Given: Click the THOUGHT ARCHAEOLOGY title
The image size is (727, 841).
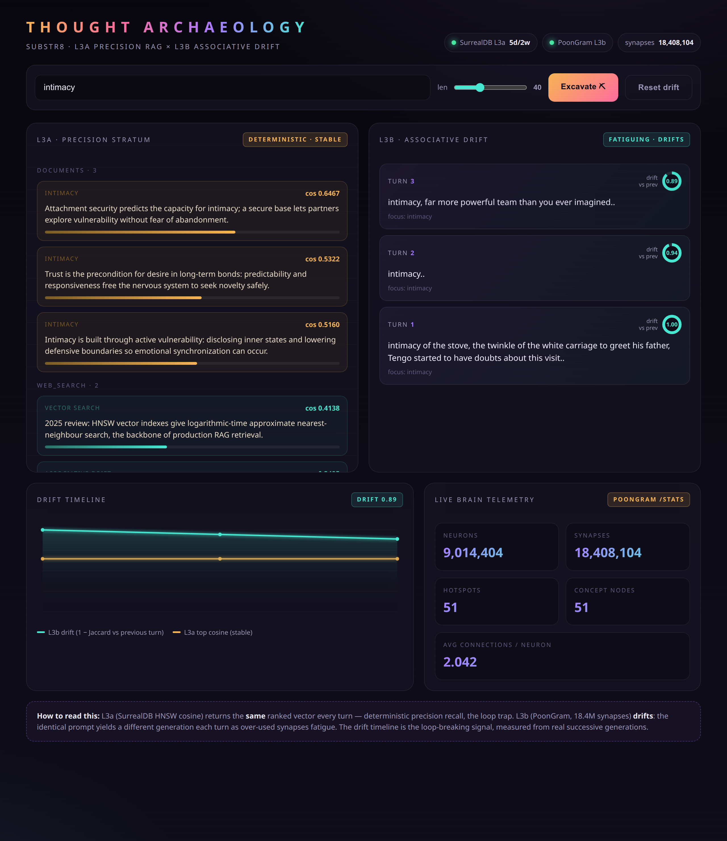Looking at the screenshot, I should [166, 28].
